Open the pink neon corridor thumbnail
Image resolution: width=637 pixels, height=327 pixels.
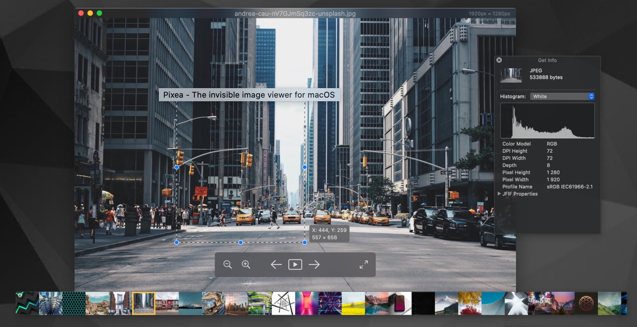pyautogui.click(x=306, y=303)
